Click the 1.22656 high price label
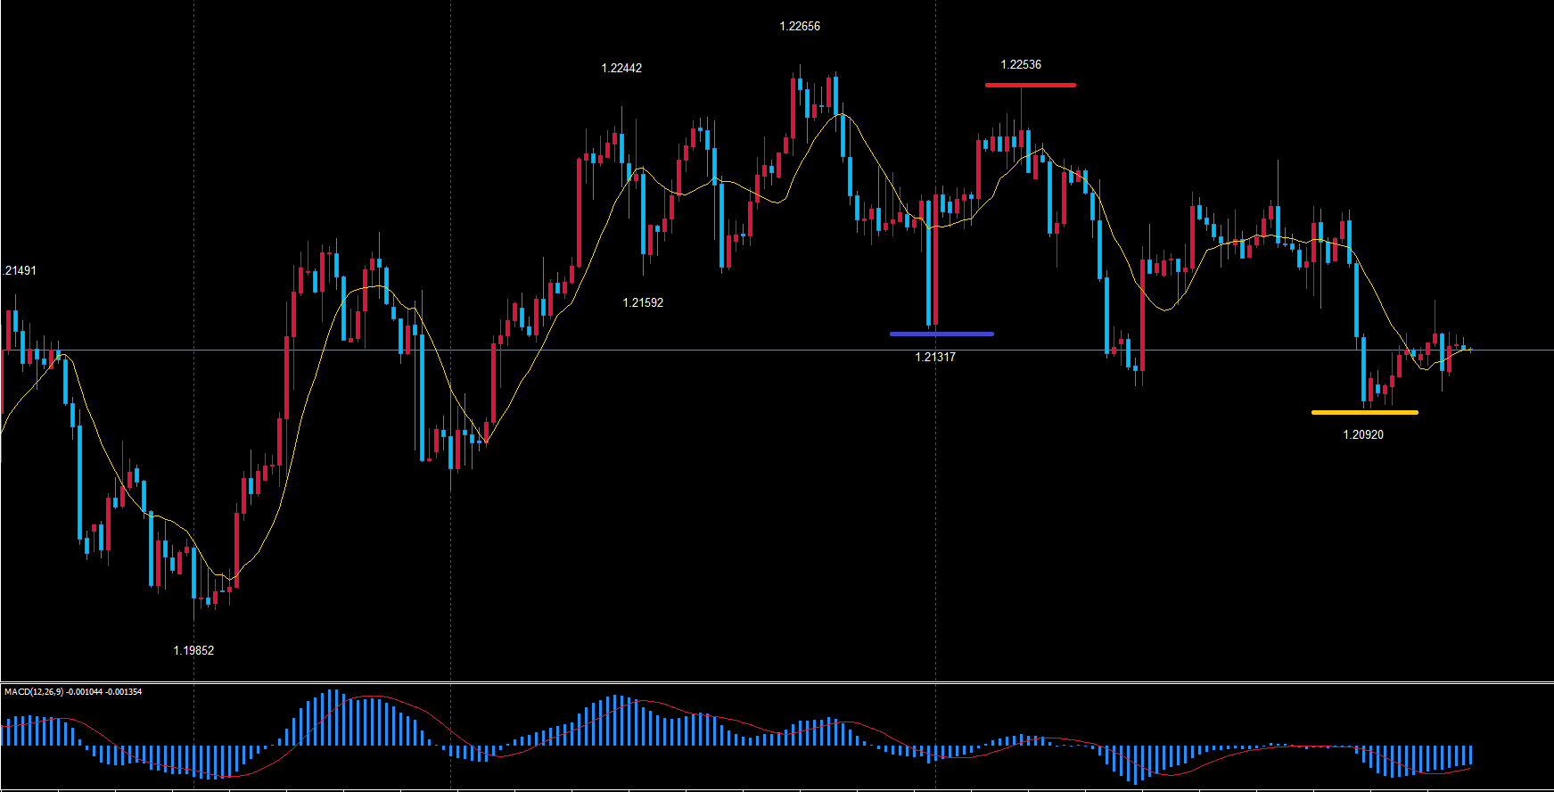Screen dimensions: 1554x792 click(x=800, y=27)
